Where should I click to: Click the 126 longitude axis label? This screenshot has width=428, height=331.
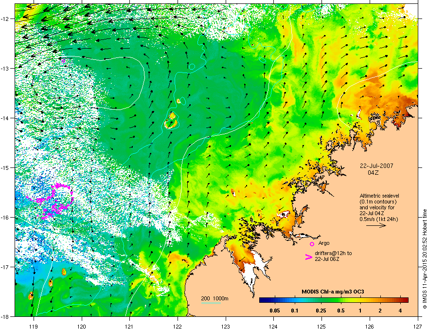pyautogui.click(x=370, y=326)
